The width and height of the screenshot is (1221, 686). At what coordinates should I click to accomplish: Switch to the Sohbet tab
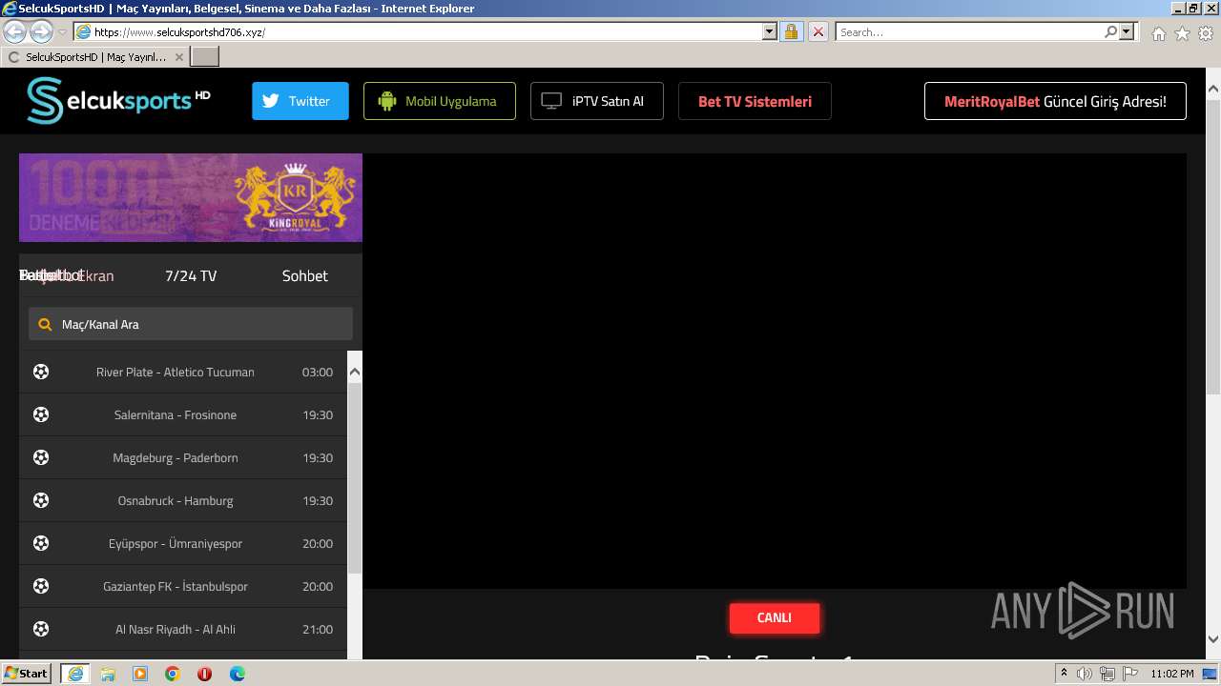point(305,275)
